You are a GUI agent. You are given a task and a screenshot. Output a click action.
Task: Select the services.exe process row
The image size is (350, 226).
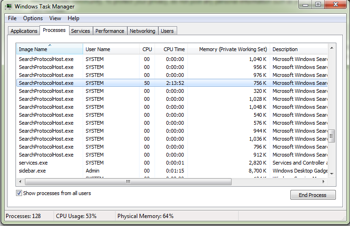(x=172, y=163)
